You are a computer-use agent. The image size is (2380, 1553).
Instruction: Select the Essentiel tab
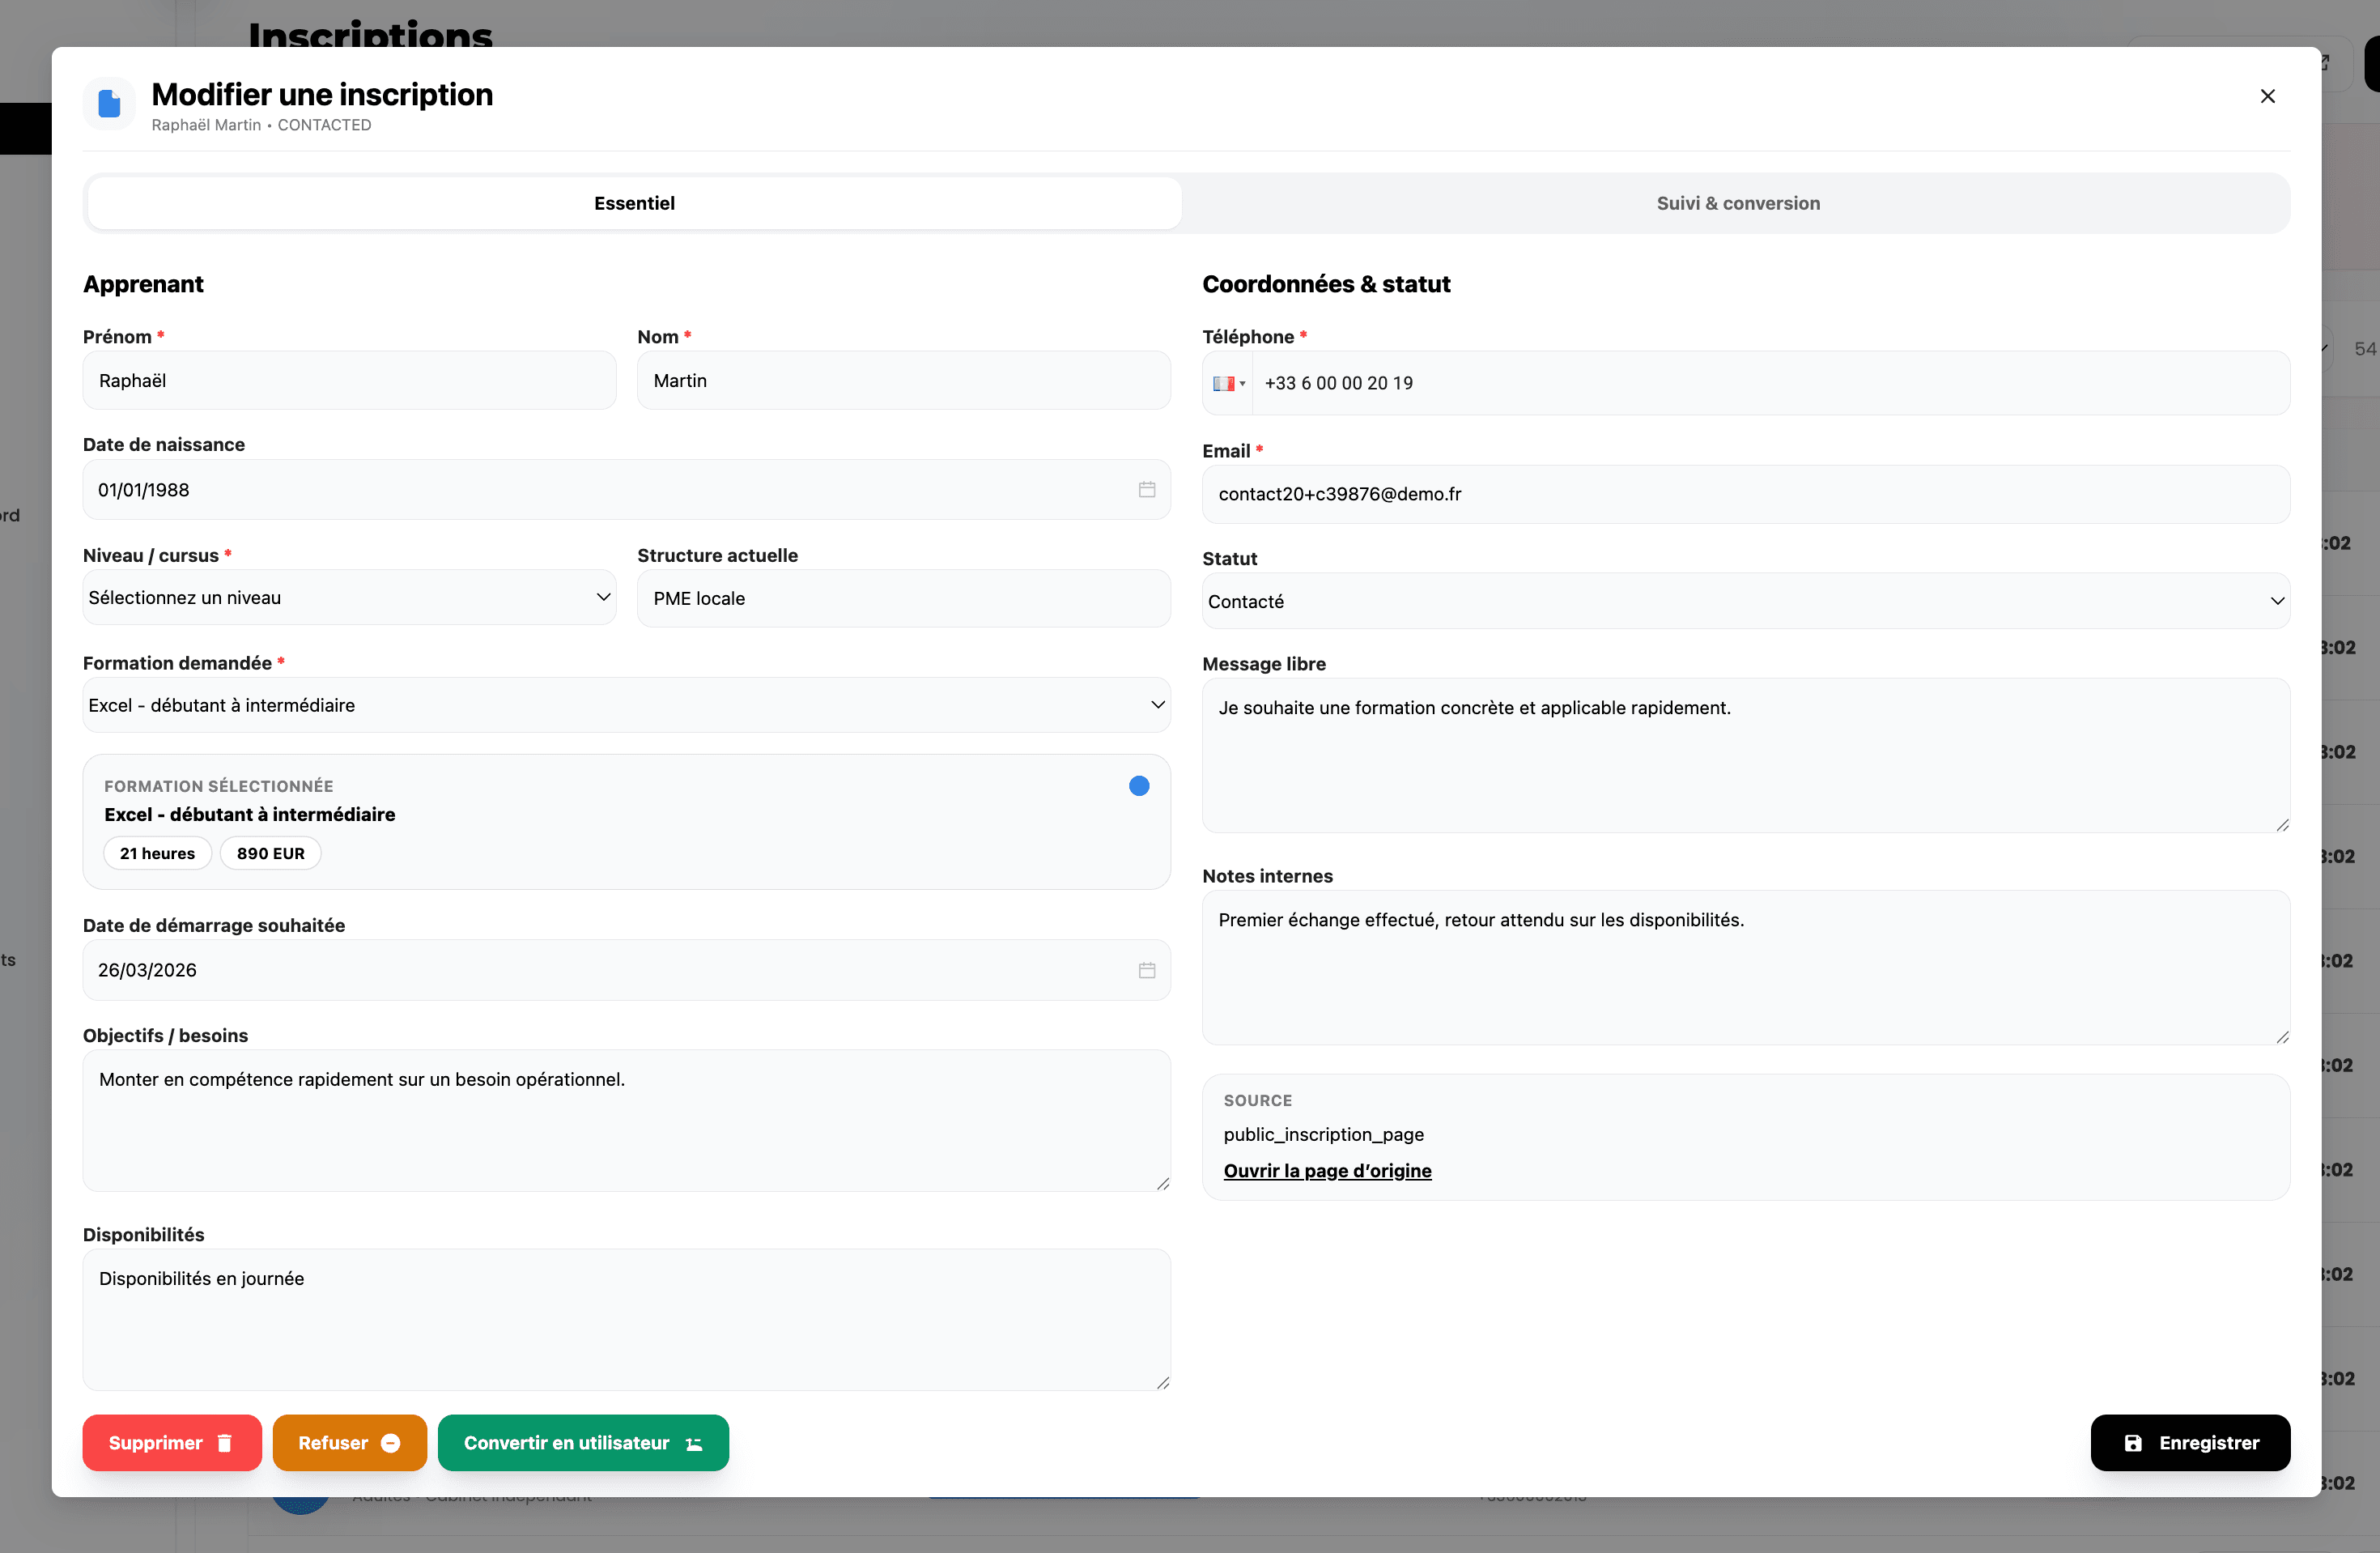pyautogui.click(x=634, y=203)
